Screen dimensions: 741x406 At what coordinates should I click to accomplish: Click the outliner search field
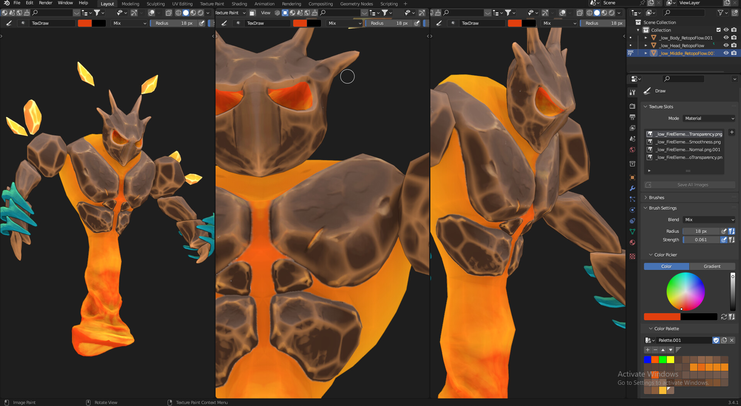coord(684,13)
